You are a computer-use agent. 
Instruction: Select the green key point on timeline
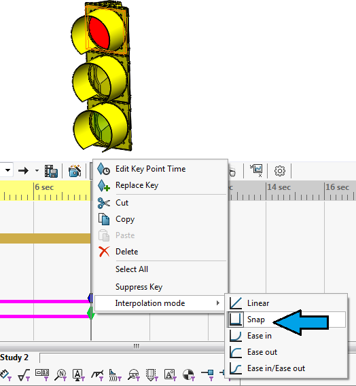pyautogui.click(x=90, y=313)
